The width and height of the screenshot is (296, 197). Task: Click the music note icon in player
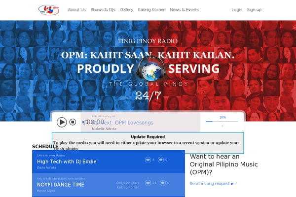tap(86, 122)
